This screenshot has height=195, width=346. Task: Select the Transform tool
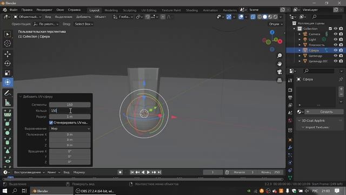point(8,82)
